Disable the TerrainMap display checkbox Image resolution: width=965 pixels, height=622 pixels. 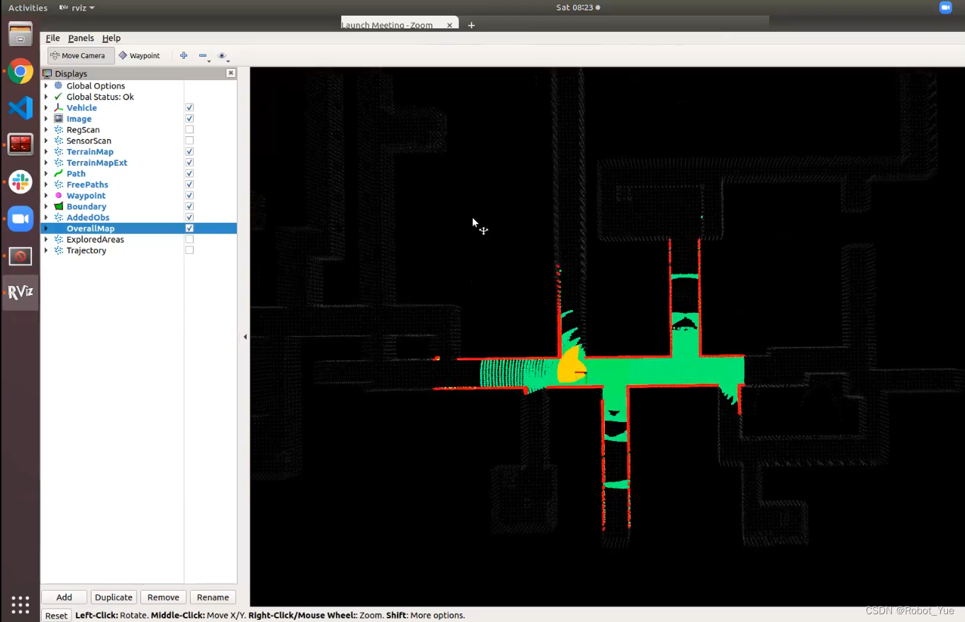tap(189, 152)
